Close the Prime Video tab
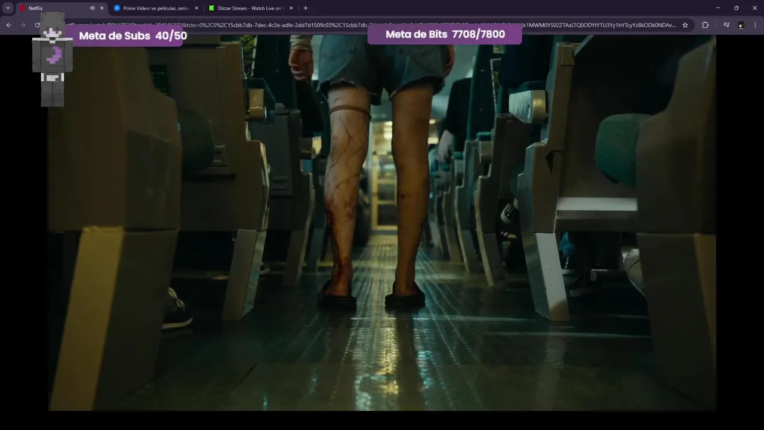The width and height of the screenshot is (764, 430). 196,8
